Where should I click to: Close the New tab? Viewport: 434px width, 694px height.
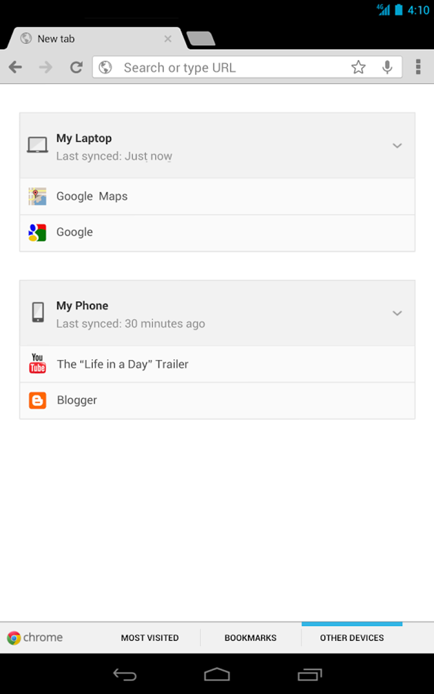click(x=168, y=39)
